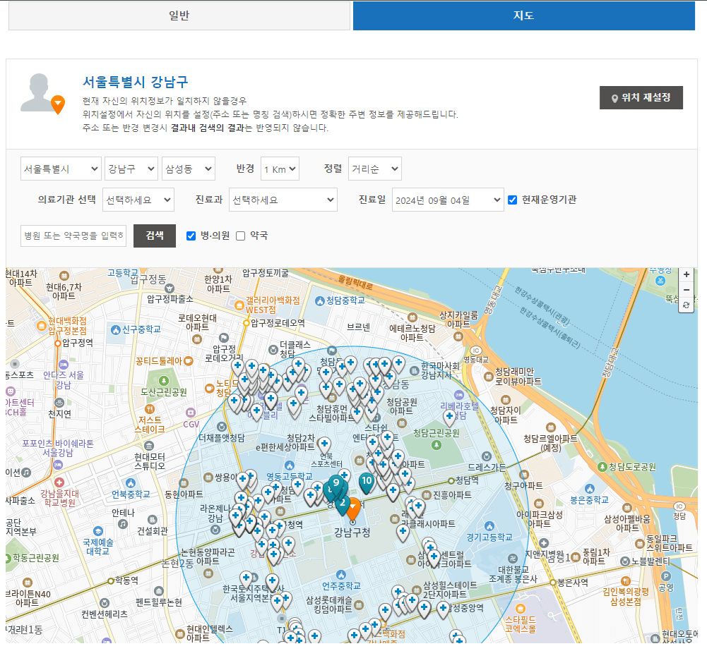Screen dimensions: 707x651
Task: Zoom out using the map minus icon
Action: (x=686, y=290)
